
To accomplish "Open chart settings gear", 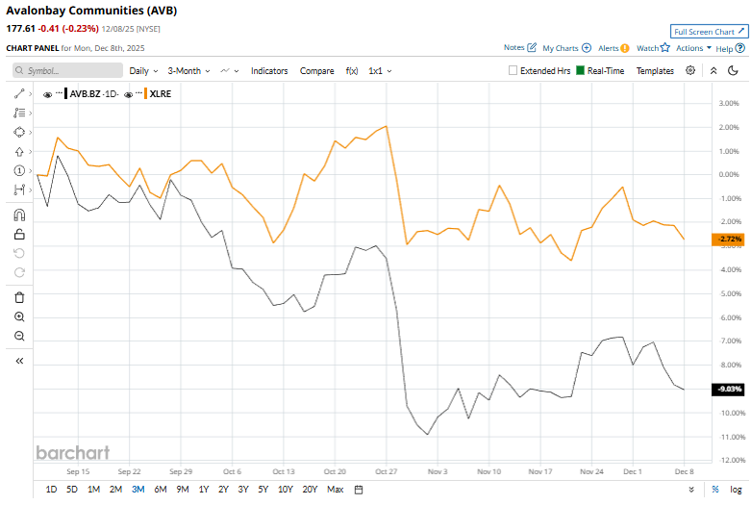I will [x=690, y=70].
